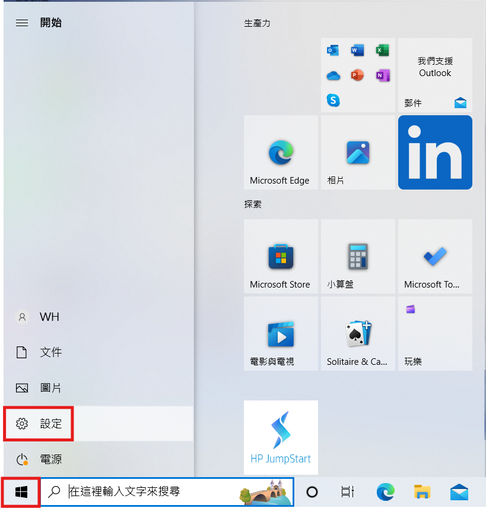
Task: Open the Mail tile labeled 郵件
Action: pyautogui.click(x=435, y=75)
